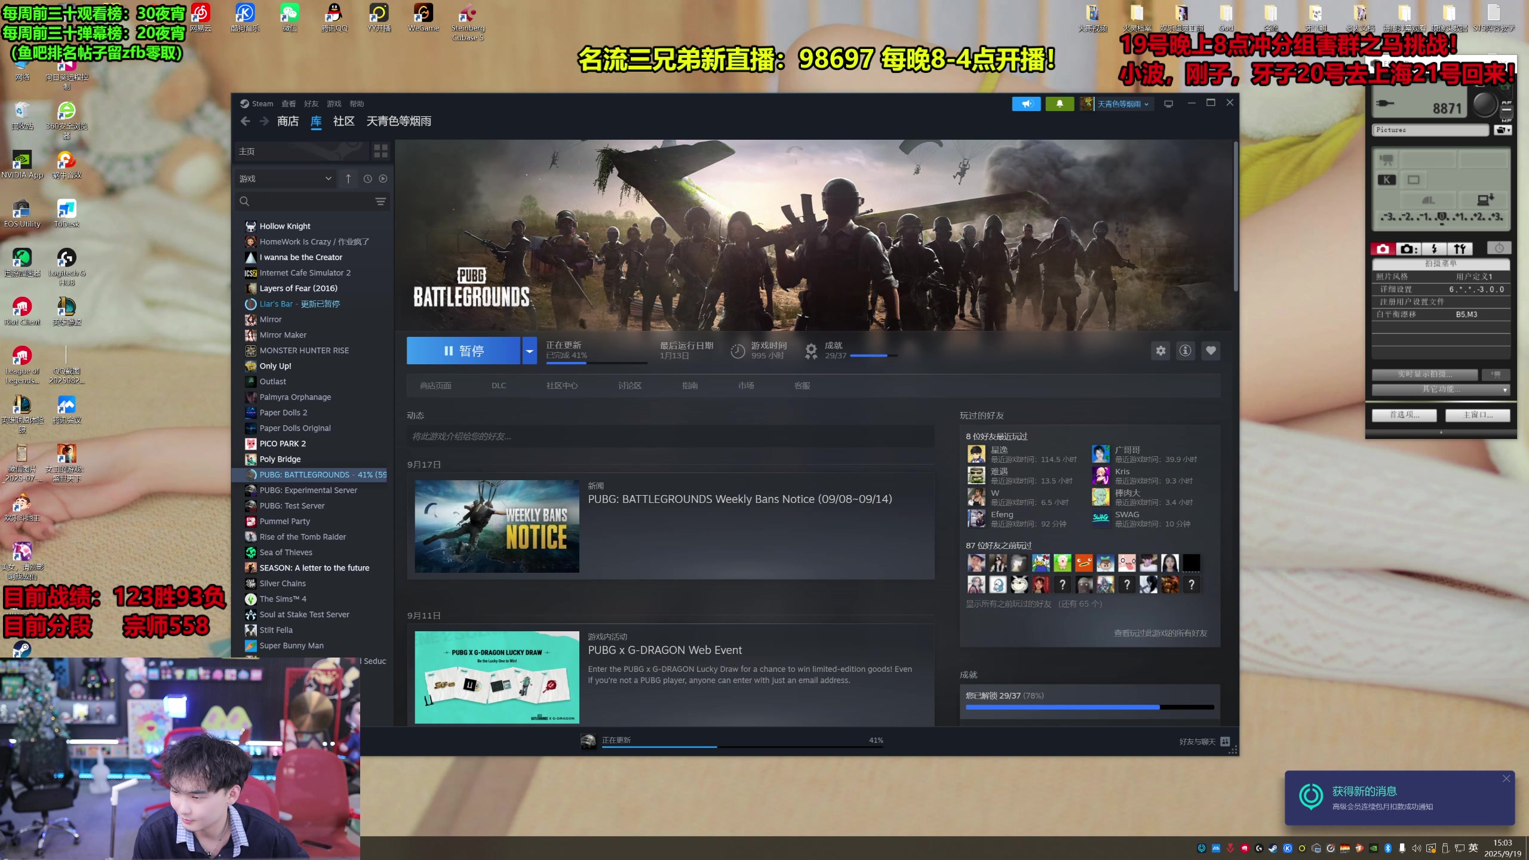Open the green notifications bell
1529x860 pixels.
click(1060, 104)
